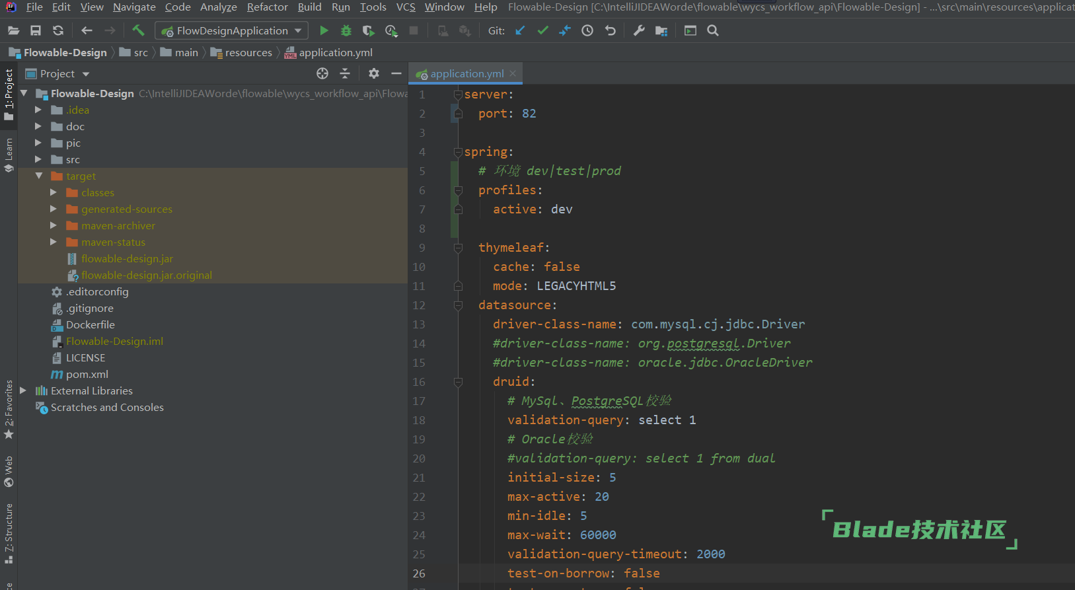Open Project panel gear options

[374, 73]
